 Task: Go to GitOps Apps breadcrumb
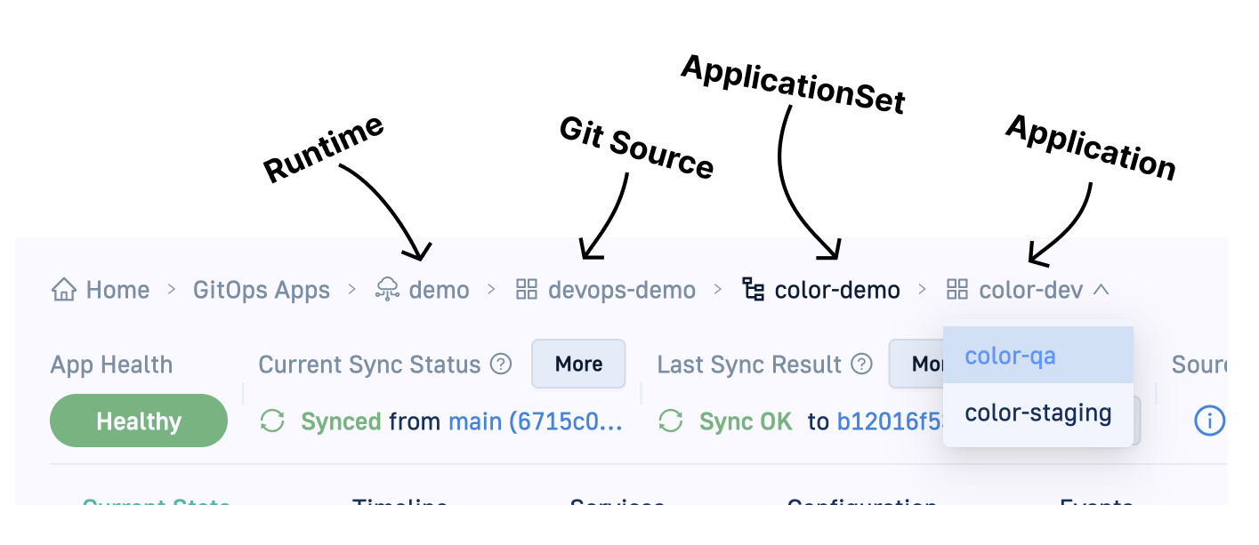(x=261, y=290)
